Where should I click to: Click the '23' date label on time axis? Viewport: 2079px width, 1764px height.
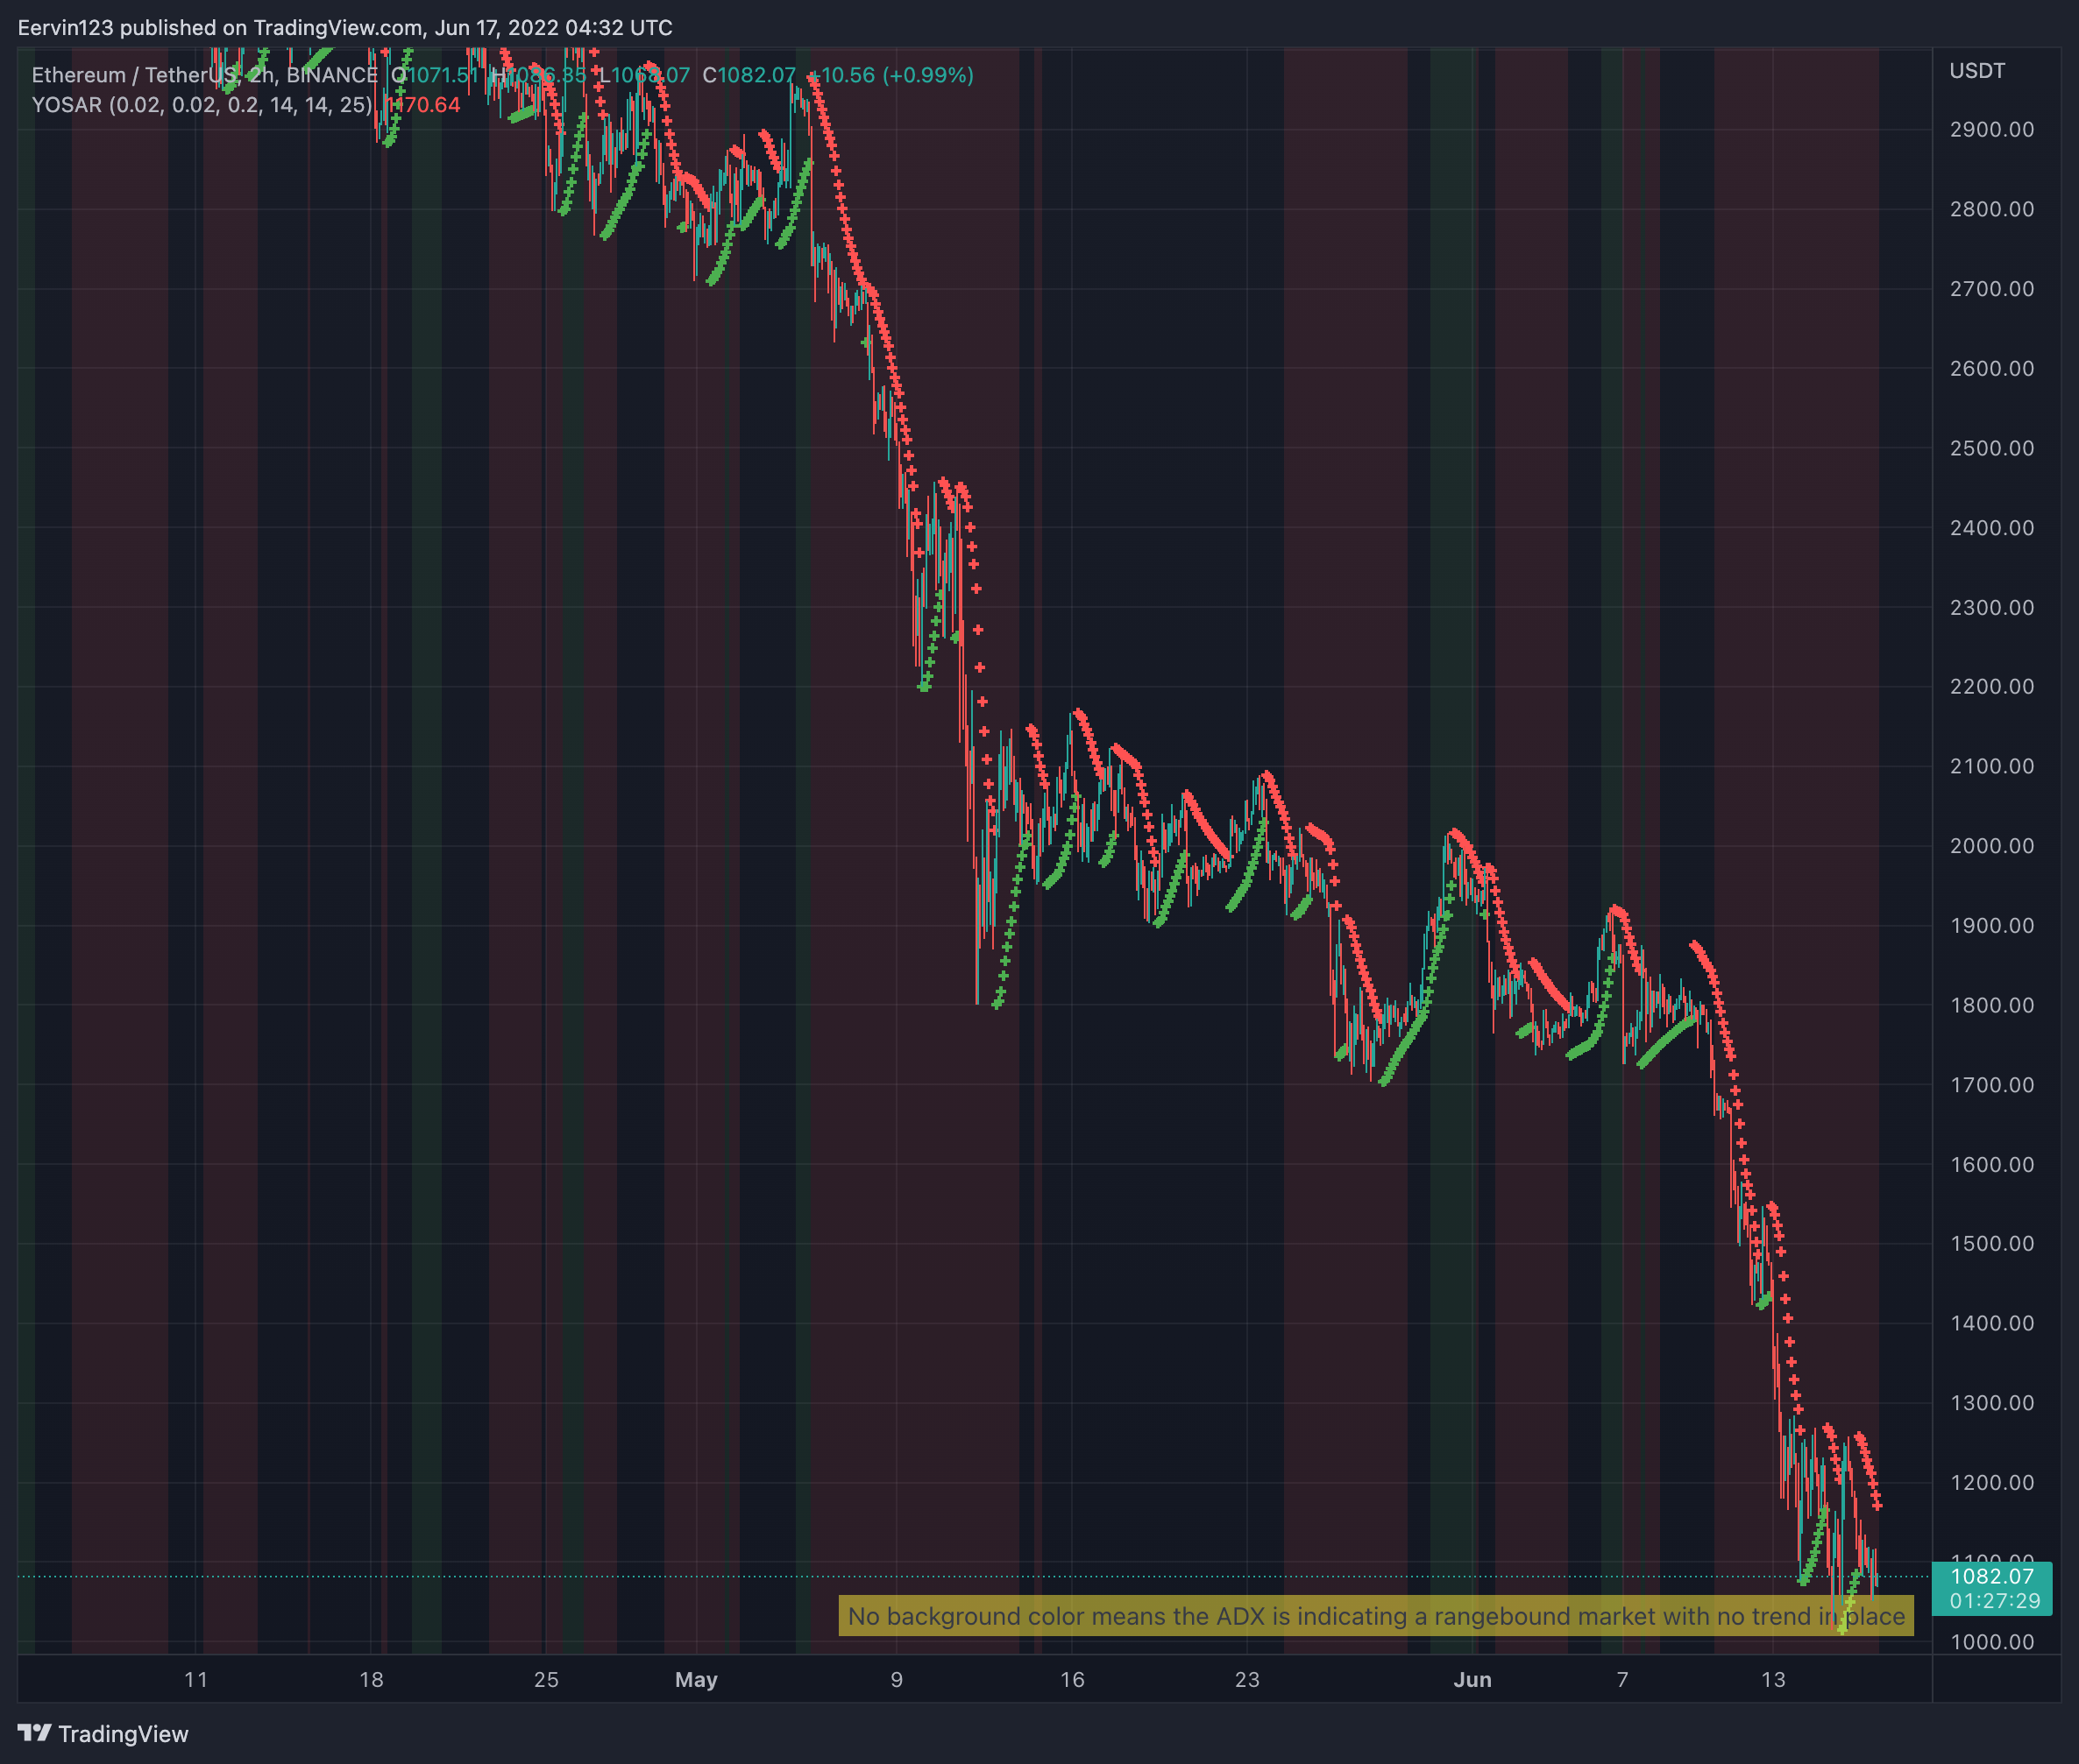(1246, 1679)
